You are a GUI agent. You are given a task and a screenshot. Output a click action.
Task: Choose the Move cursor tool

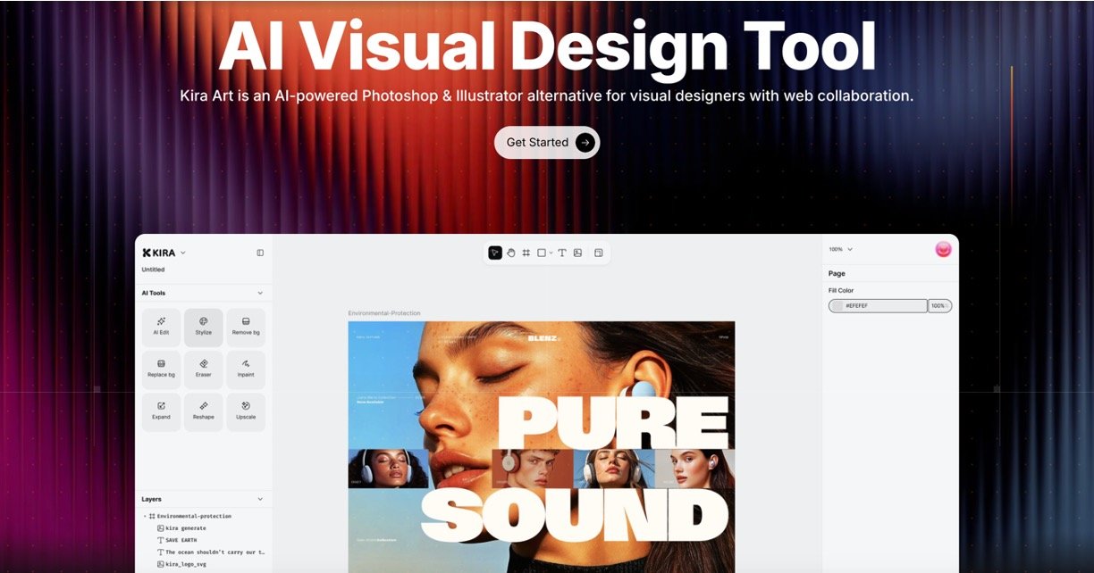tap(495, 253)
